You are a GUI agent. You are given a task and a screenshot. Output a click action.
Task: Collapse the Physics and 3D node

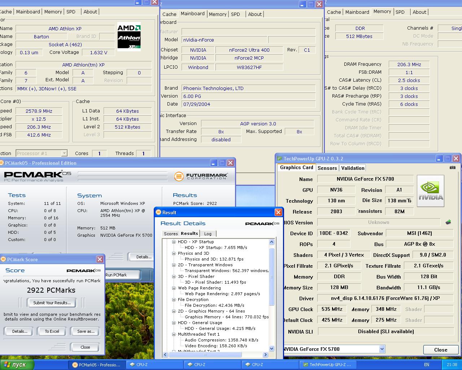(174, 253)
